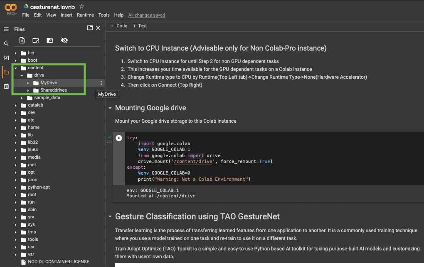Run the drive mount code cell
Image resolution: width=424 pixels, height=267 pixels.
pos(119,138)
